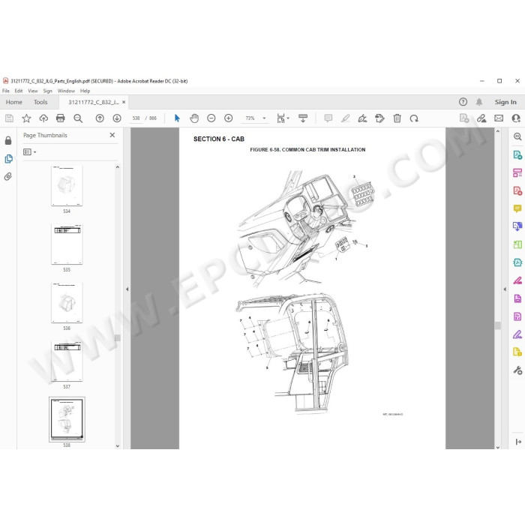Open the Help menu
This screenshot has width=525, height=525.
(85, 91)
